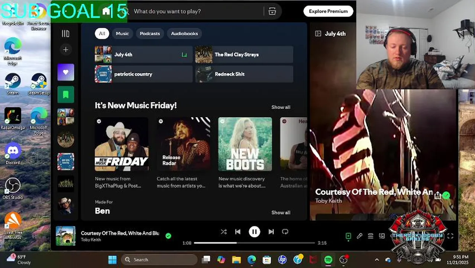The width and height of the screenshot is (475, 268).
Task: Click the now playing album art thumbnail
Action: coord(65,236)
